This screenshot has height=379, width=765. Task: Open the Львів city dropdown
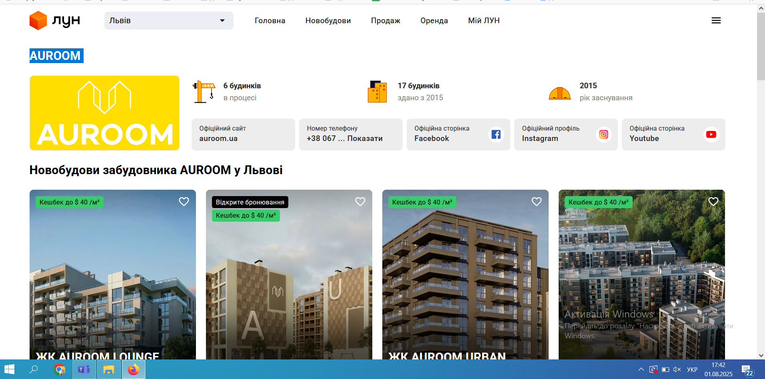[x=169, y=20]
